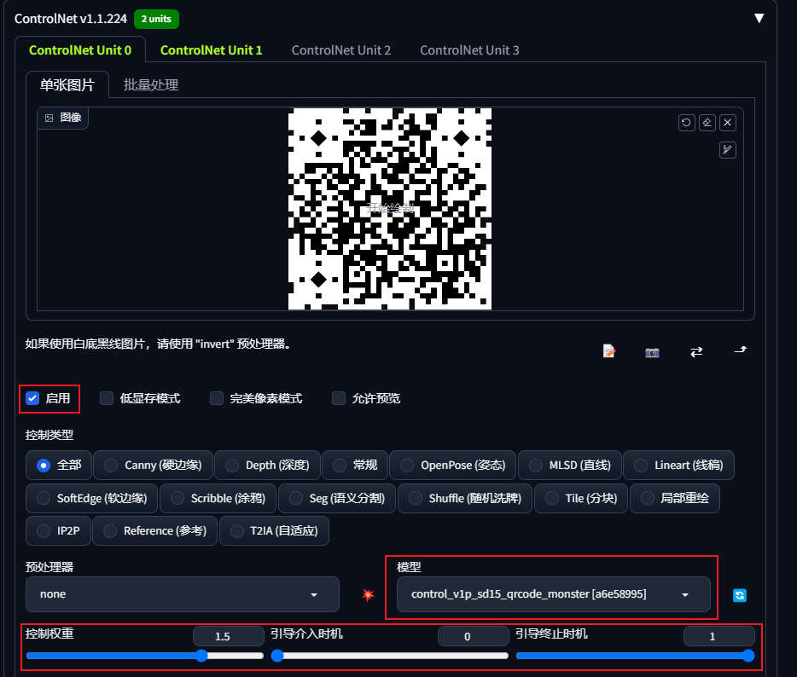Enable the 完美像素模式 checkbox
This screenshot has width=797, height=677.
point(217,398)
